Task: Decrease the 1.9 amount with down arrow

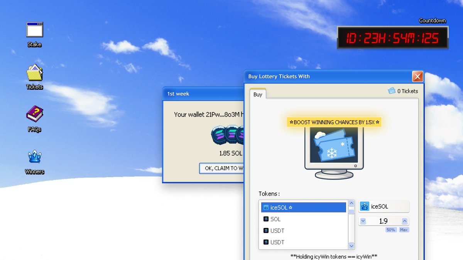Action: pyautogui.click(x=363, y=221)
